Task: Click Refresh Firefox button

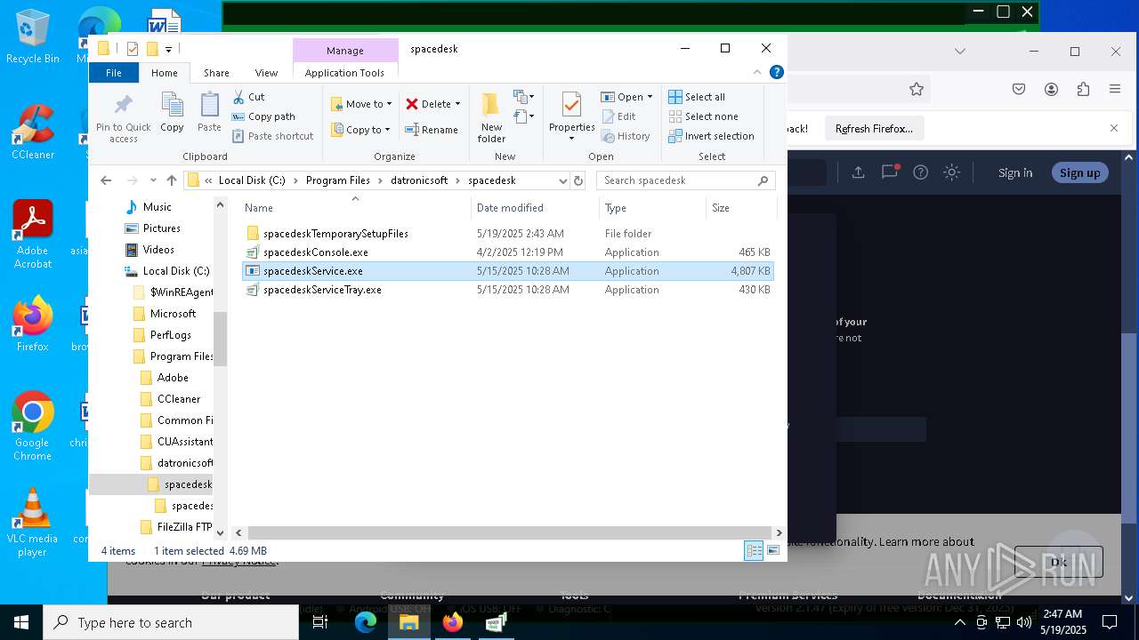Action: (874, 129)
